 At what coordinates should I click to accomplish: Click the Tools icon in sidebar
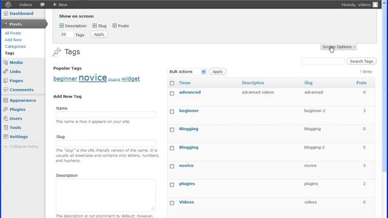(5, 128)
